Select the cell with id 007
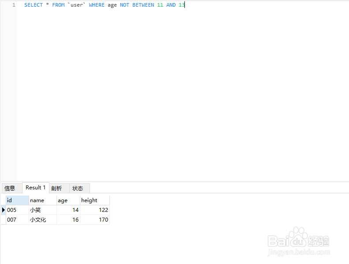Viewport: 349px width, 264px height. click(17, 220)
